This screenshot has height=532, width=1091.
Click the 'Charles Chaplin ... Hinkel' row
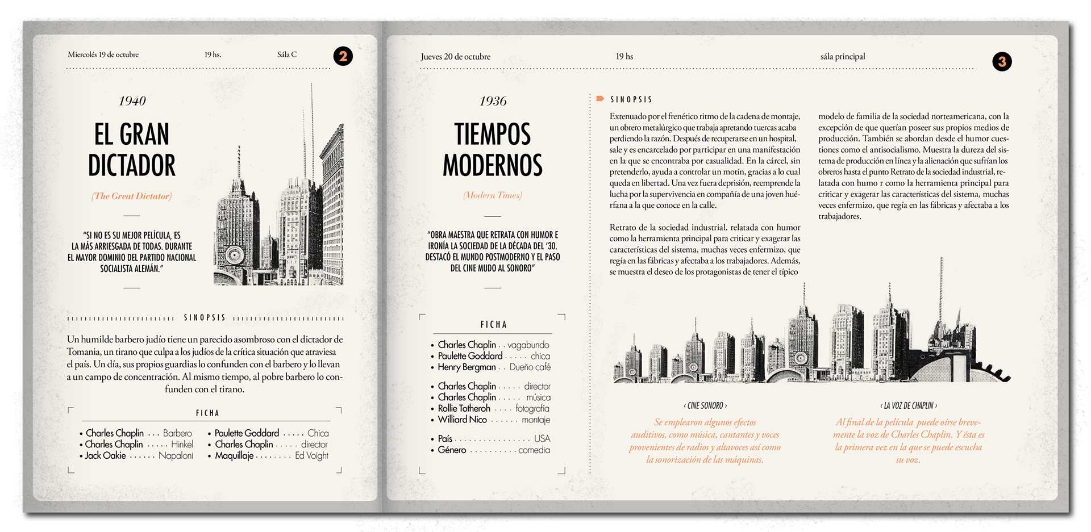click(x=136, y=445)
